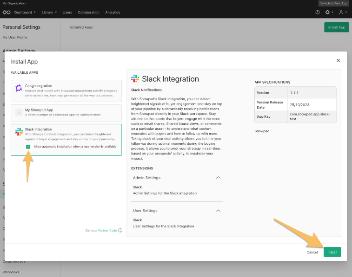Select the Gong Integration app card
Viewport: 352px width, 277px height.
(x=66, y=91)
